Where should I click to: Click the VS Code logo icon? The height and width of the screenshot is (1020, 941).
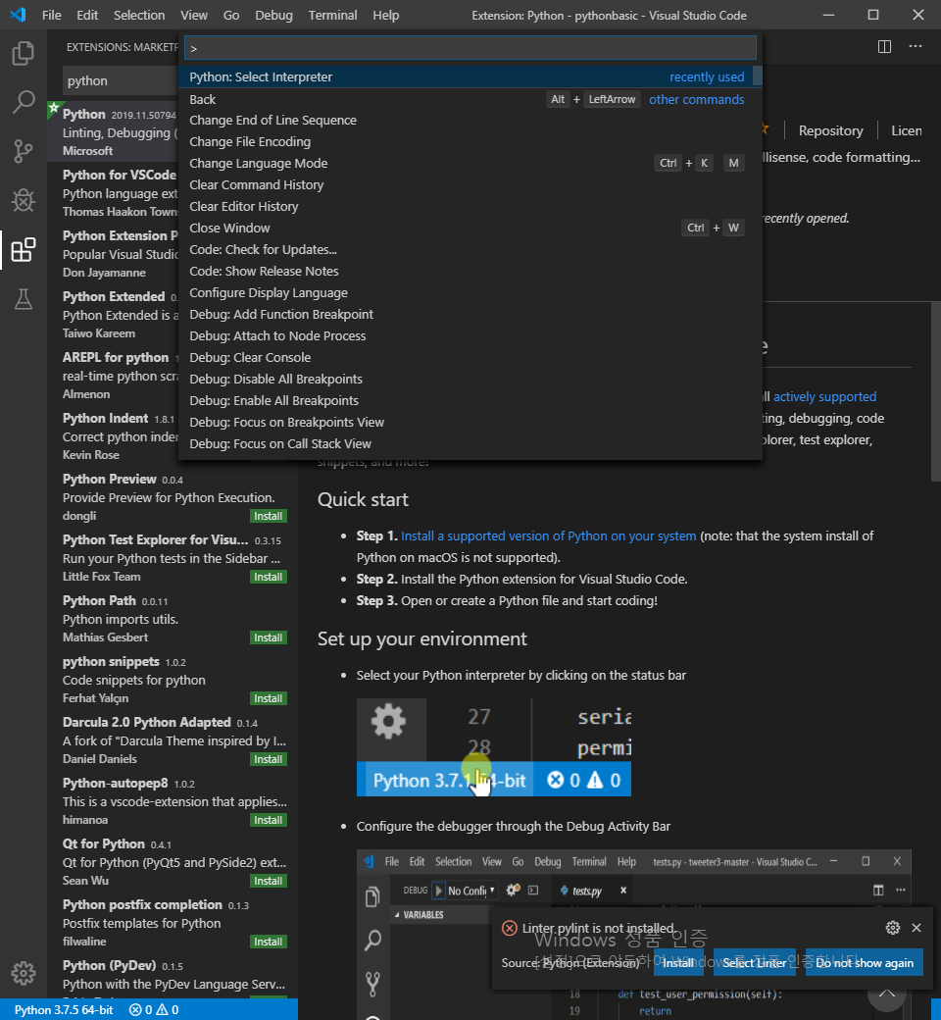(19, 15)
